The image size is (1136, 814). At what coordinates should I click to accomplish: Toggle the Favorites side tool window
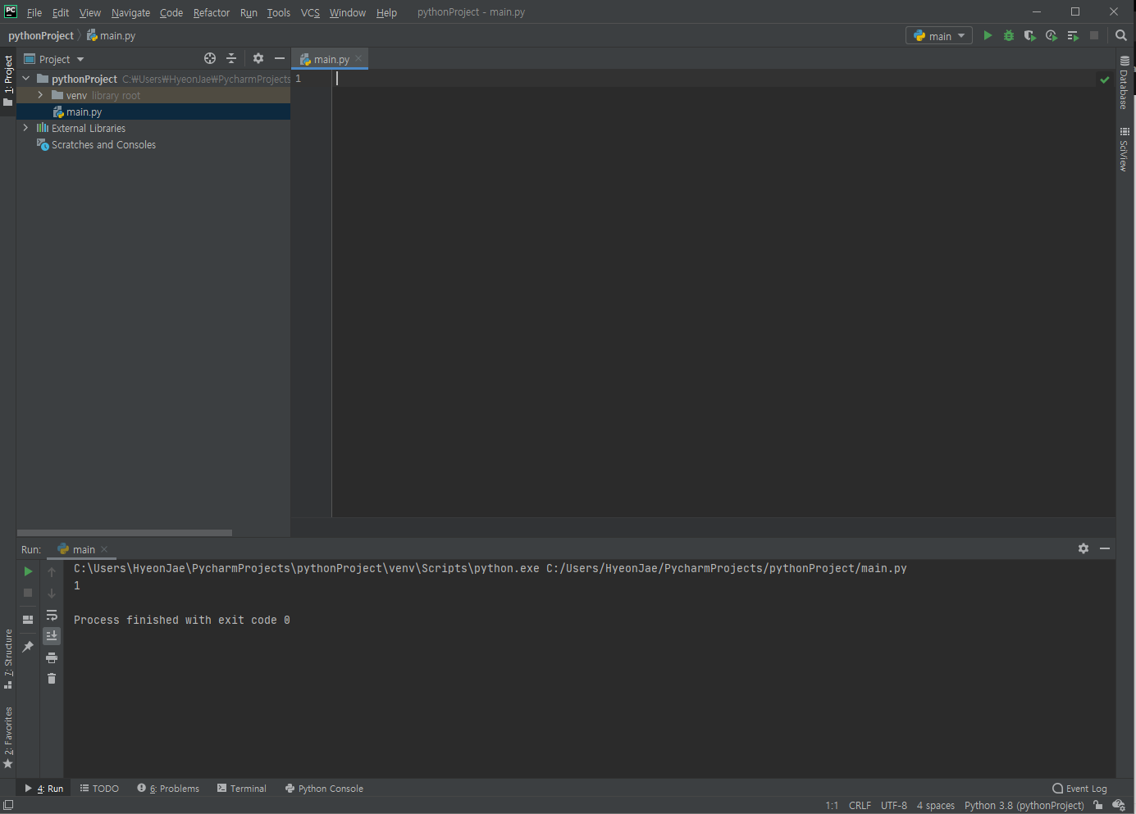tap(8, 738)
